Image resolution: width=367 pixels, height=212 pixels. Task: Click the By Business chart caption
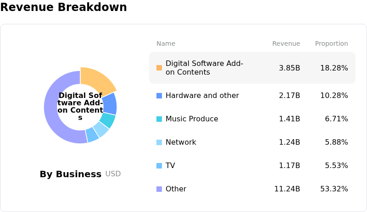point(71,174)
